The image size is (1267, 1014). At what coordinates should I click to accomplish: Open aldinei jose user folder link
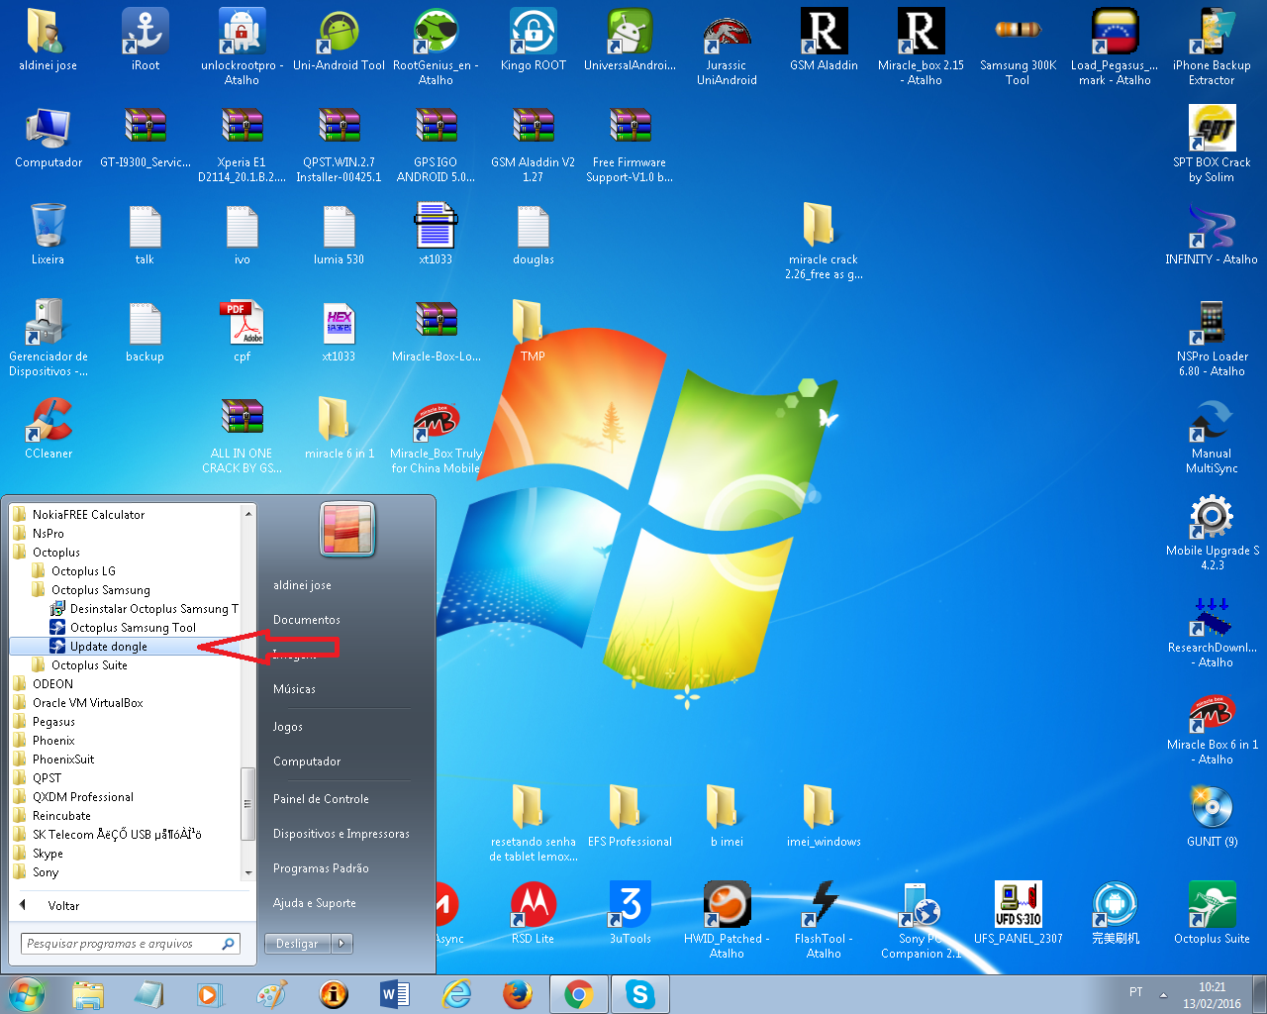(x=303, y=585)
